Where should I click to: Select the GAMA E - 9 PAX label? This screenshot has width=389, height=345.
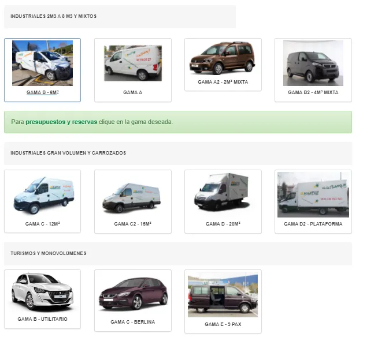click(x=223, y=324)
